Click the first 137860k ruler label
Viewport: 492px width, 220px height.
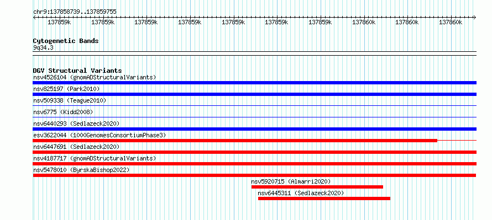[364, 23]
